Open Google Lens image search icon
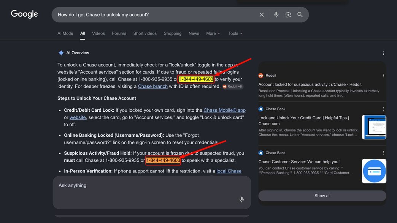Image resolution: width=397 pixels, height=223 pixels. 288,15
